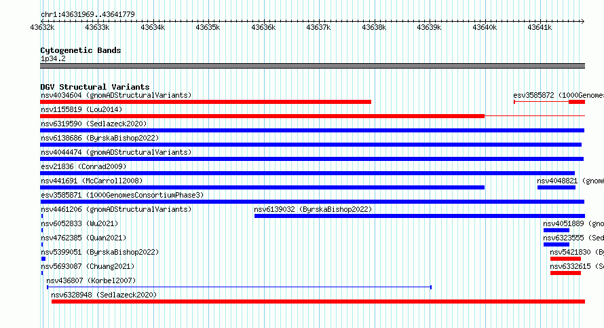Click the red bar under nsv6332615
Image resolution: width=604 pixels, height=328 pixels.
[565, 273]
